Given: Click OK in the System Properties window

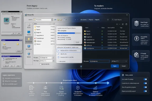Looking at the screenshot, I should pos(13,33).
